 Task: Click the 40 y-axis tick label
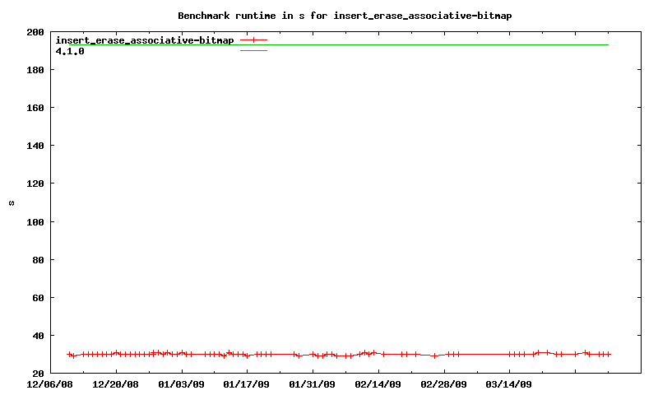tap(38, 336)
